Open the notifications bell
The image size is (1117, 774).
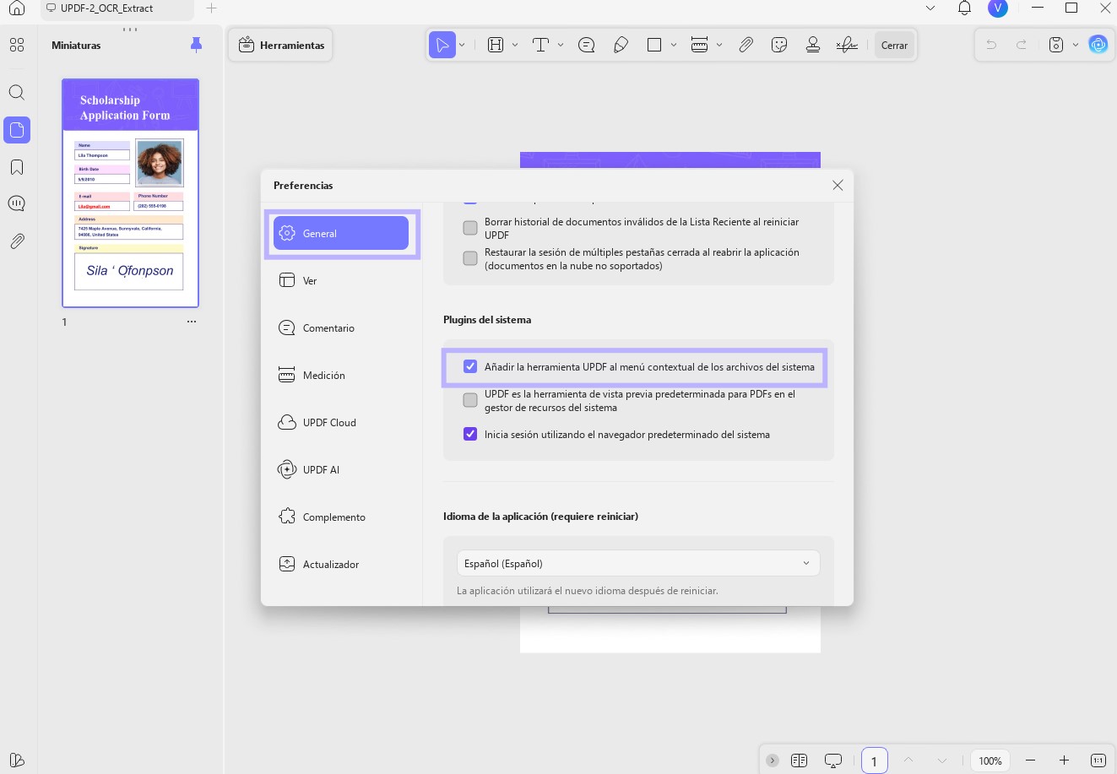[964, 8]
